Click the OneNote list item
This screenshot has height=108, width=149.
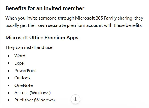(x=24, y=85)
